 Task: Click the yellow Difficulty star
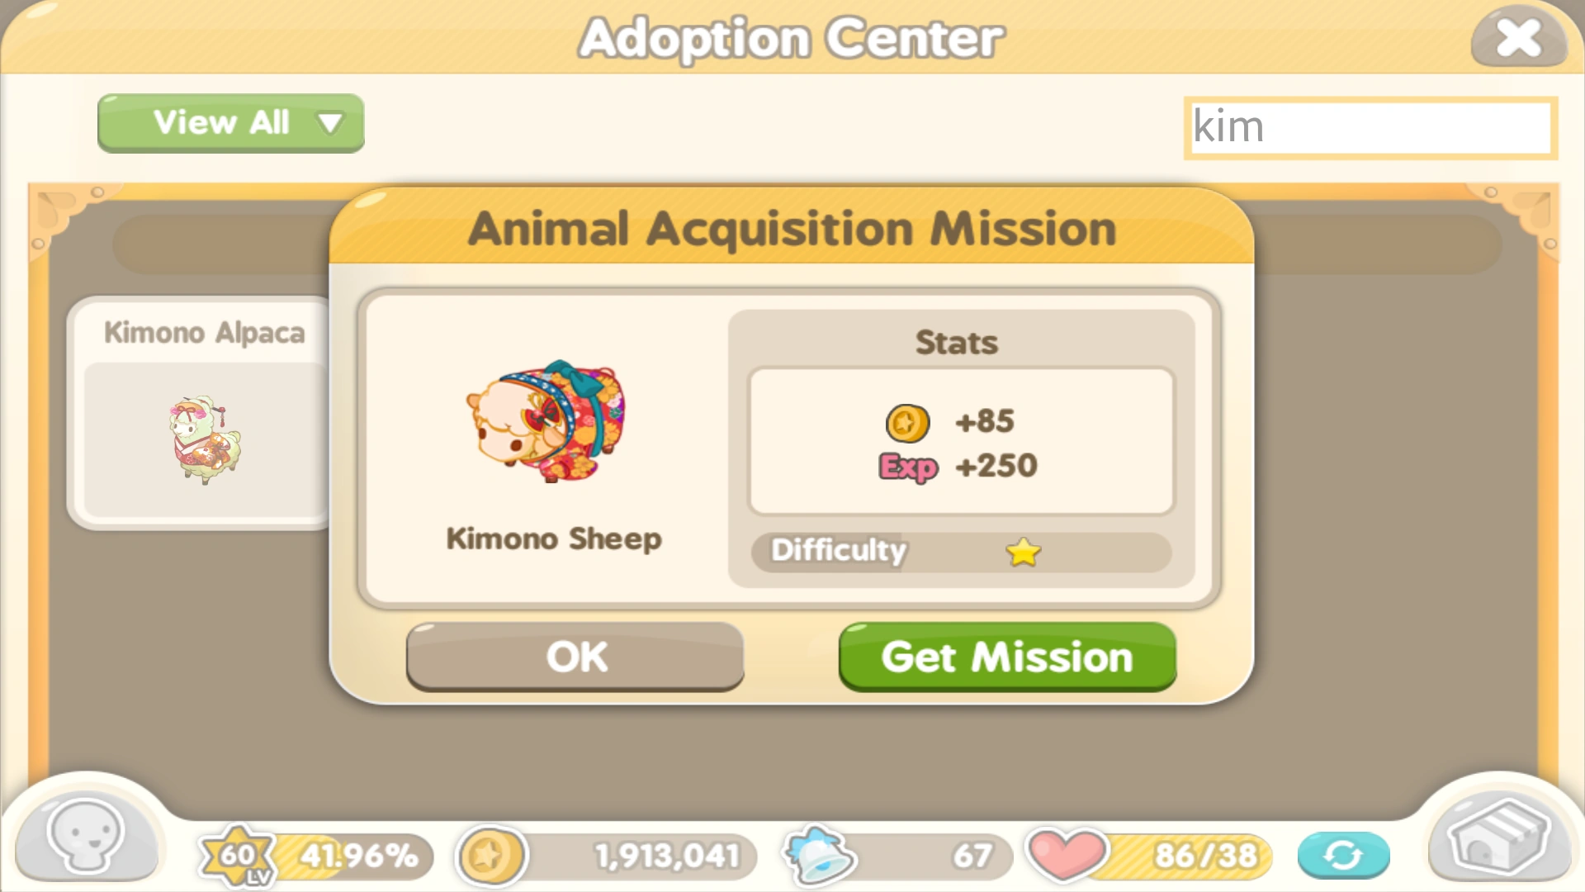tap(1024, 552)
